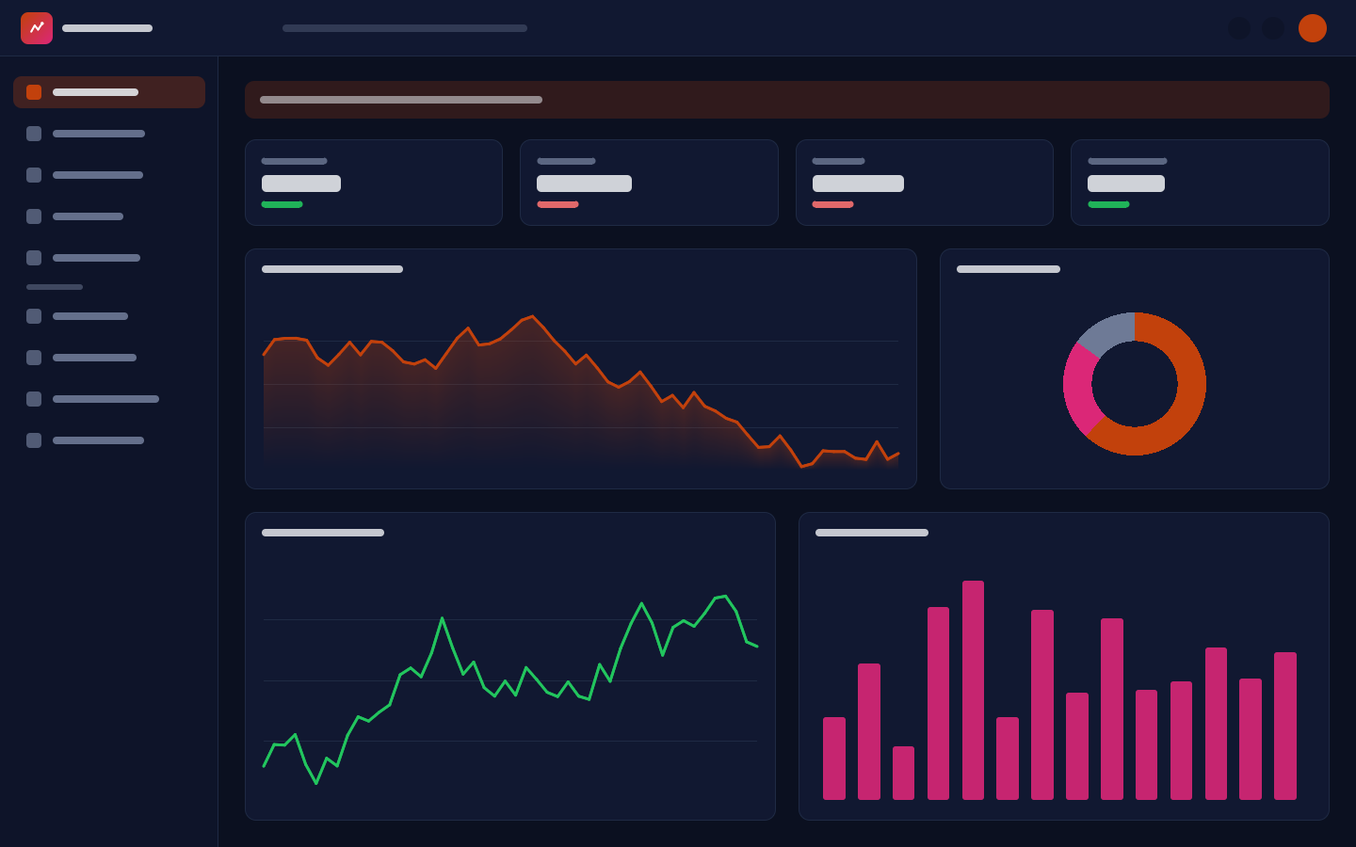Open the fifth sidebar navigation item
The height and width of the screenshot is (847, 1356).
(x=109, y=258)
